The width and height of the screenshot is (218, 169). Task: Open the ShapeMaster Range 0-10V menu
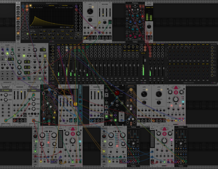pos(69,27)
